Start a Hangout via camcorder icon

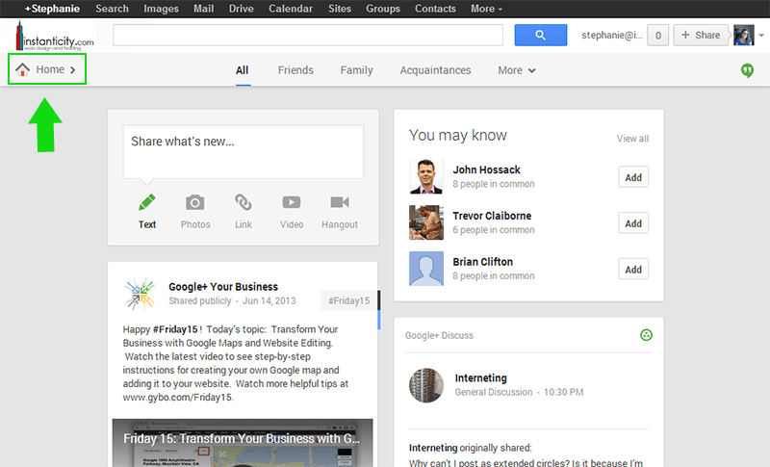tap(340, 202)
